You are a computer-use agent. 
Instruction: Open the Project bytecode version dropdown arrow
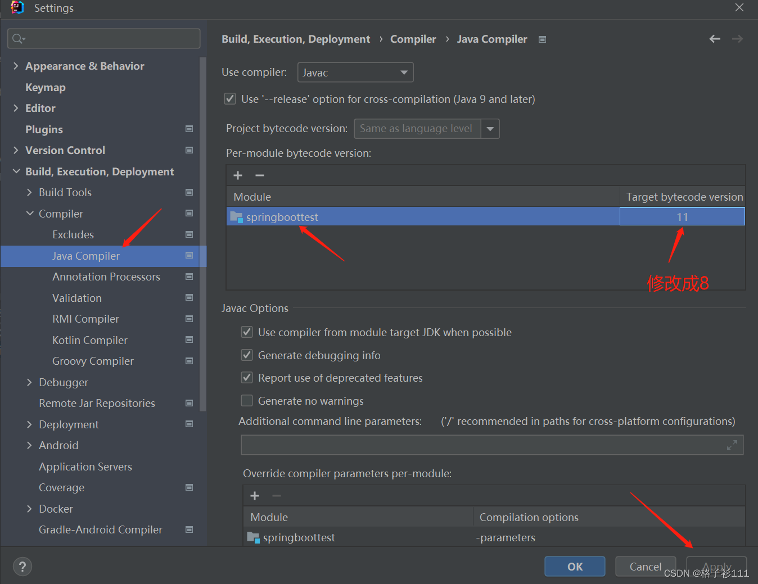(490, 129)
